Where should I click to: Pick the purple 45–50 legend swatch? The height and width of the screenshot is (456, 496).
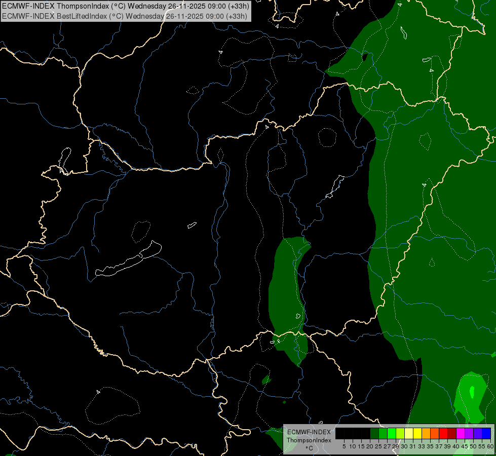[469, 433]
